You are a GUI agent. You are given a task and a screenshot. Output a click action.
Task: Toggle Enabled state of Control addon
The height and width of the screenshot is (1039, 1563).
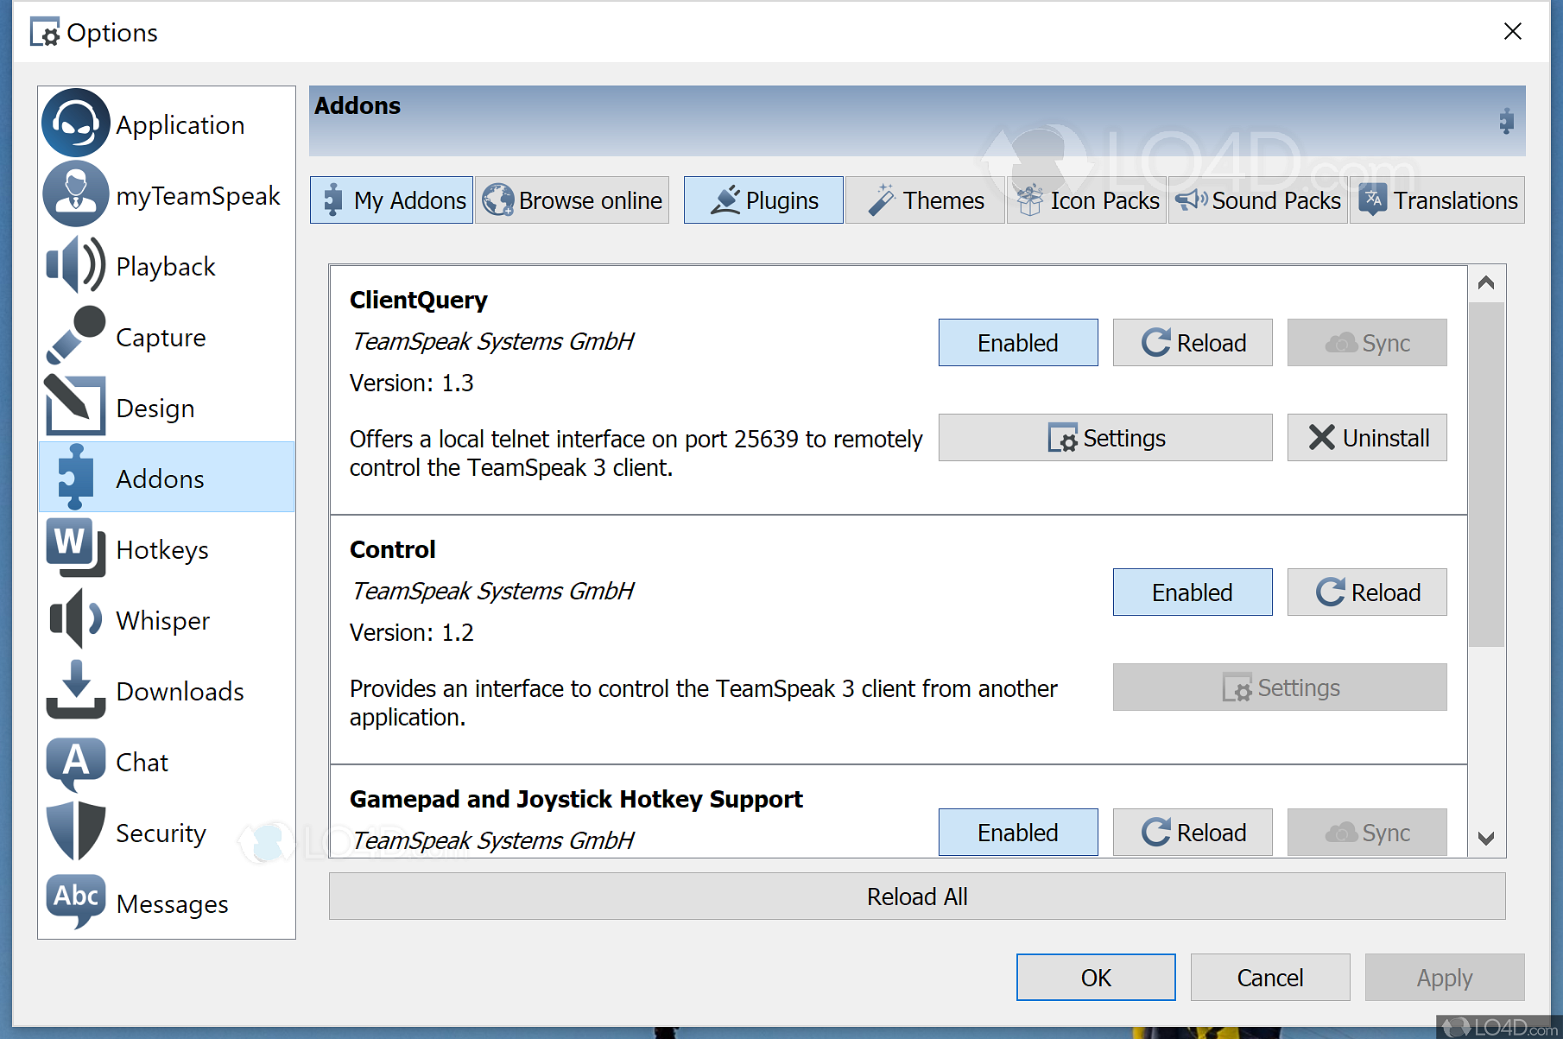[1192, 592]
